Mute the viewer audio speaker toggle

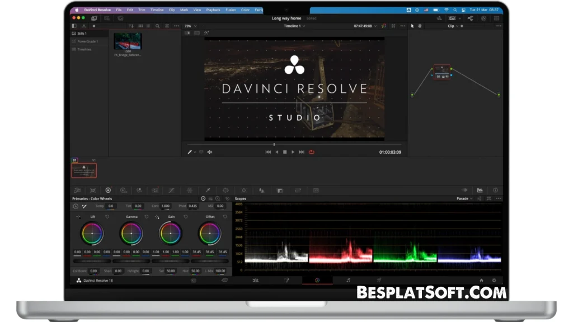click(x=209, y=151)
